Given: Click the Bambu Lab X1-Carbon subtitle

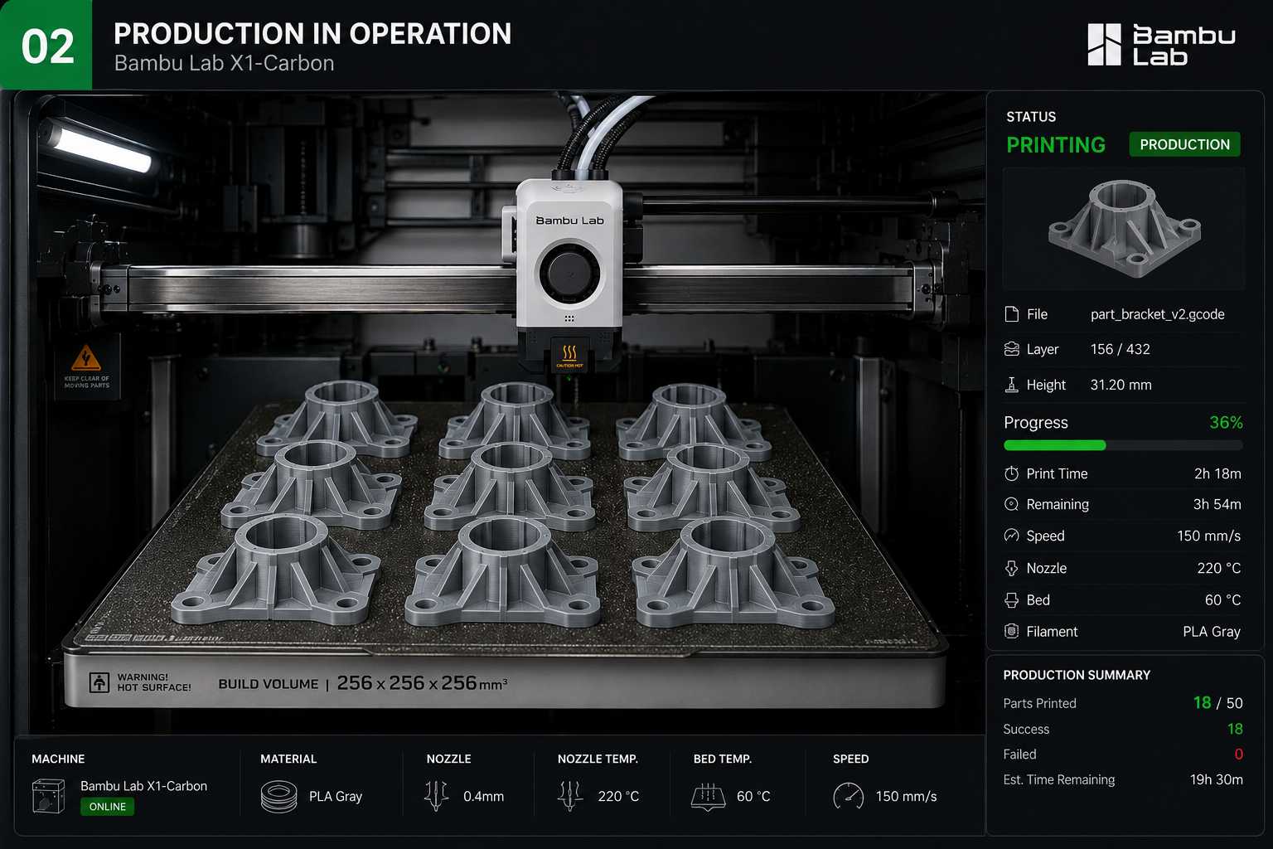Looking at the screenshot, I should (225, 63).
